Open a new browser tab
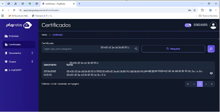 tap(79, 4)
